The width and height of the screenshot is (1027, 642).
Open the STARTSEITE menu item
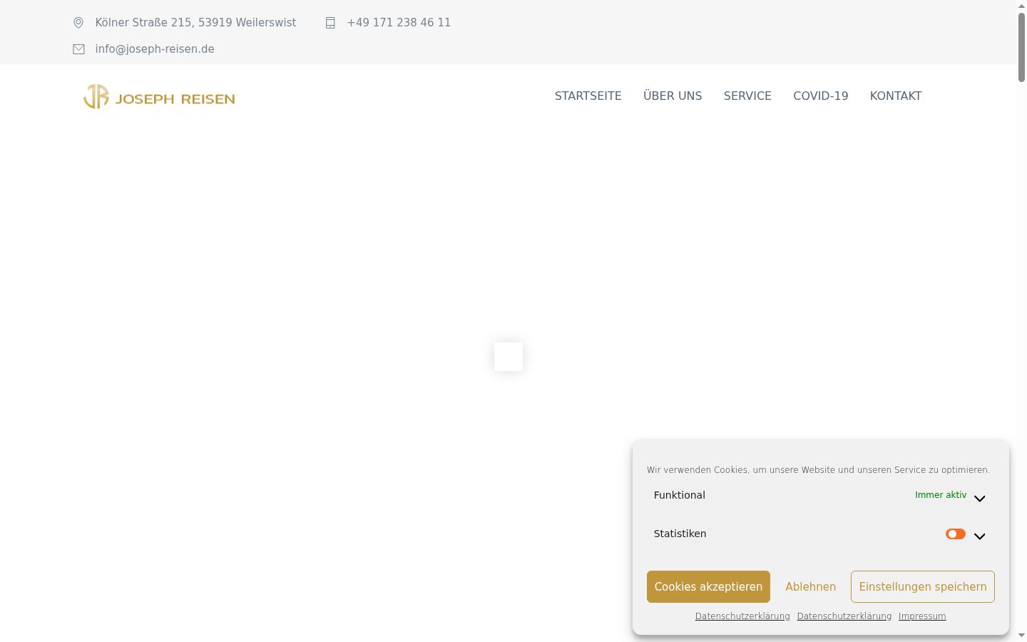tap(588, 96)
